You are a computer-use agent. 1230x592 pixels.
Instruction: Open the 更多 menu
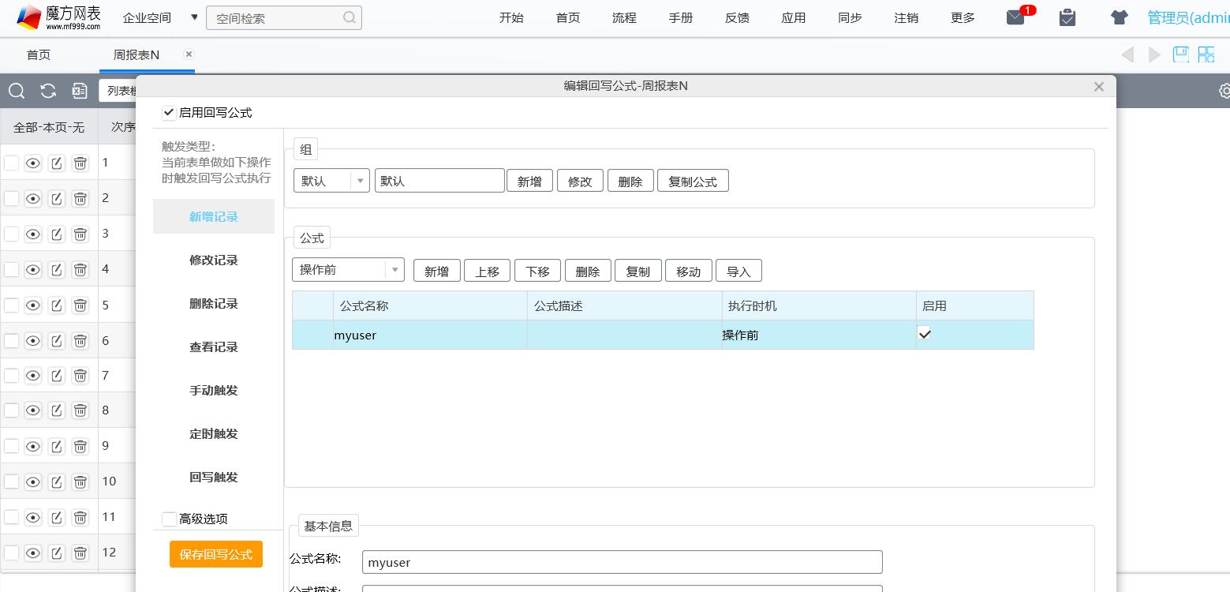click(x=963, y=17)
